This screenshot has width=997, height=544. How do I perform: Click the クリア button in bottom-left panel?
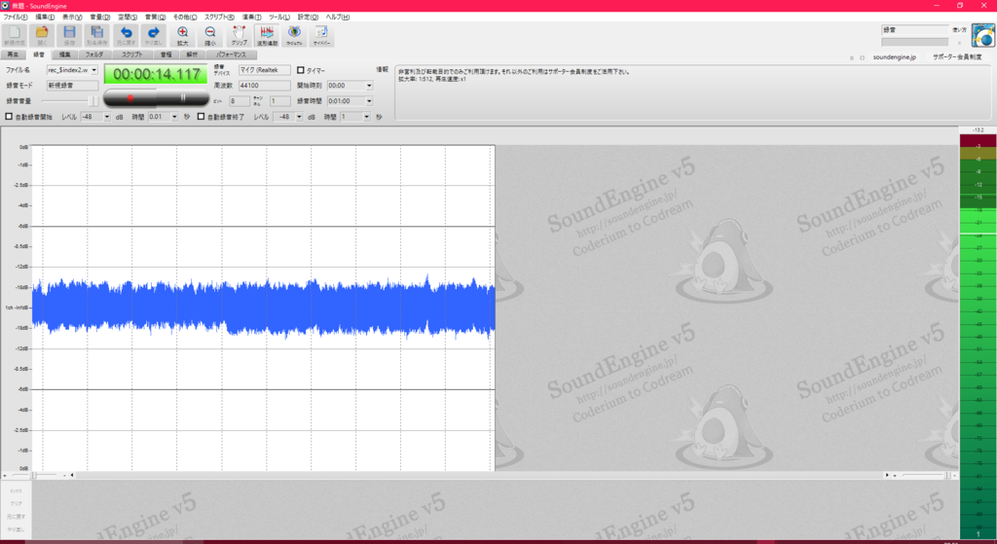(16, 503)
